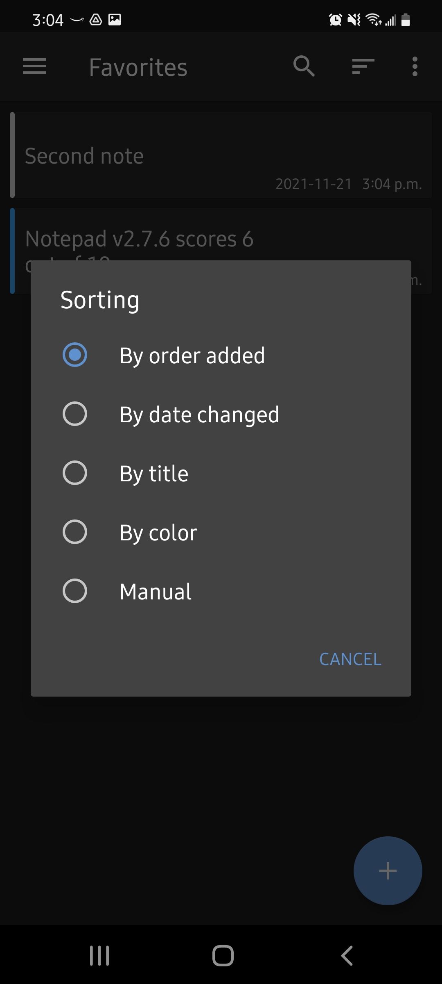Open the recent apps navigation icon
Viewport: 442px width, 984px height.
coord(99,956)
